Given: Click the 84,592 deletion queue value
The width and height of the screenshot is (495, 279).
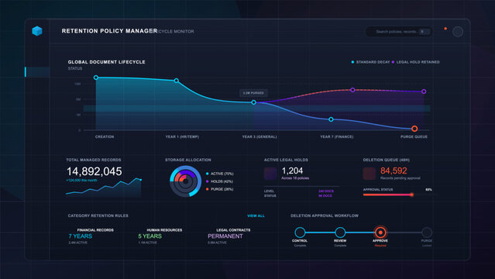Looking at the screenshot, I should (x=394, y=171).
